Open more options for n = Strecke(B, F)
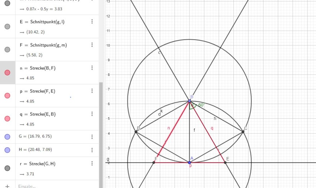 pyautogui.click(x=92, y=68)
